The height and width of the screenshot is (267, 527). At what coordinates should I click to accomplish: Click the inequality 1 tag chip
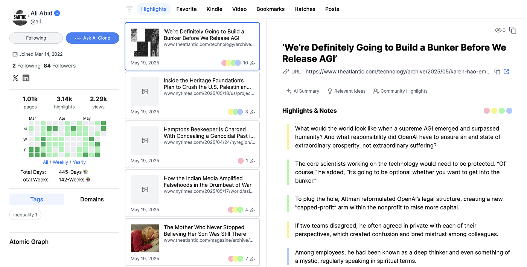coord(25,215)
